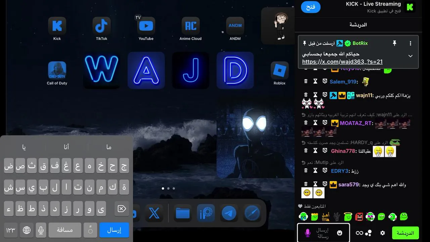Choose the ما predictive suggestion
Viewport: 430px width, 242px height.
pyautogui.click(x=109, y=147)
